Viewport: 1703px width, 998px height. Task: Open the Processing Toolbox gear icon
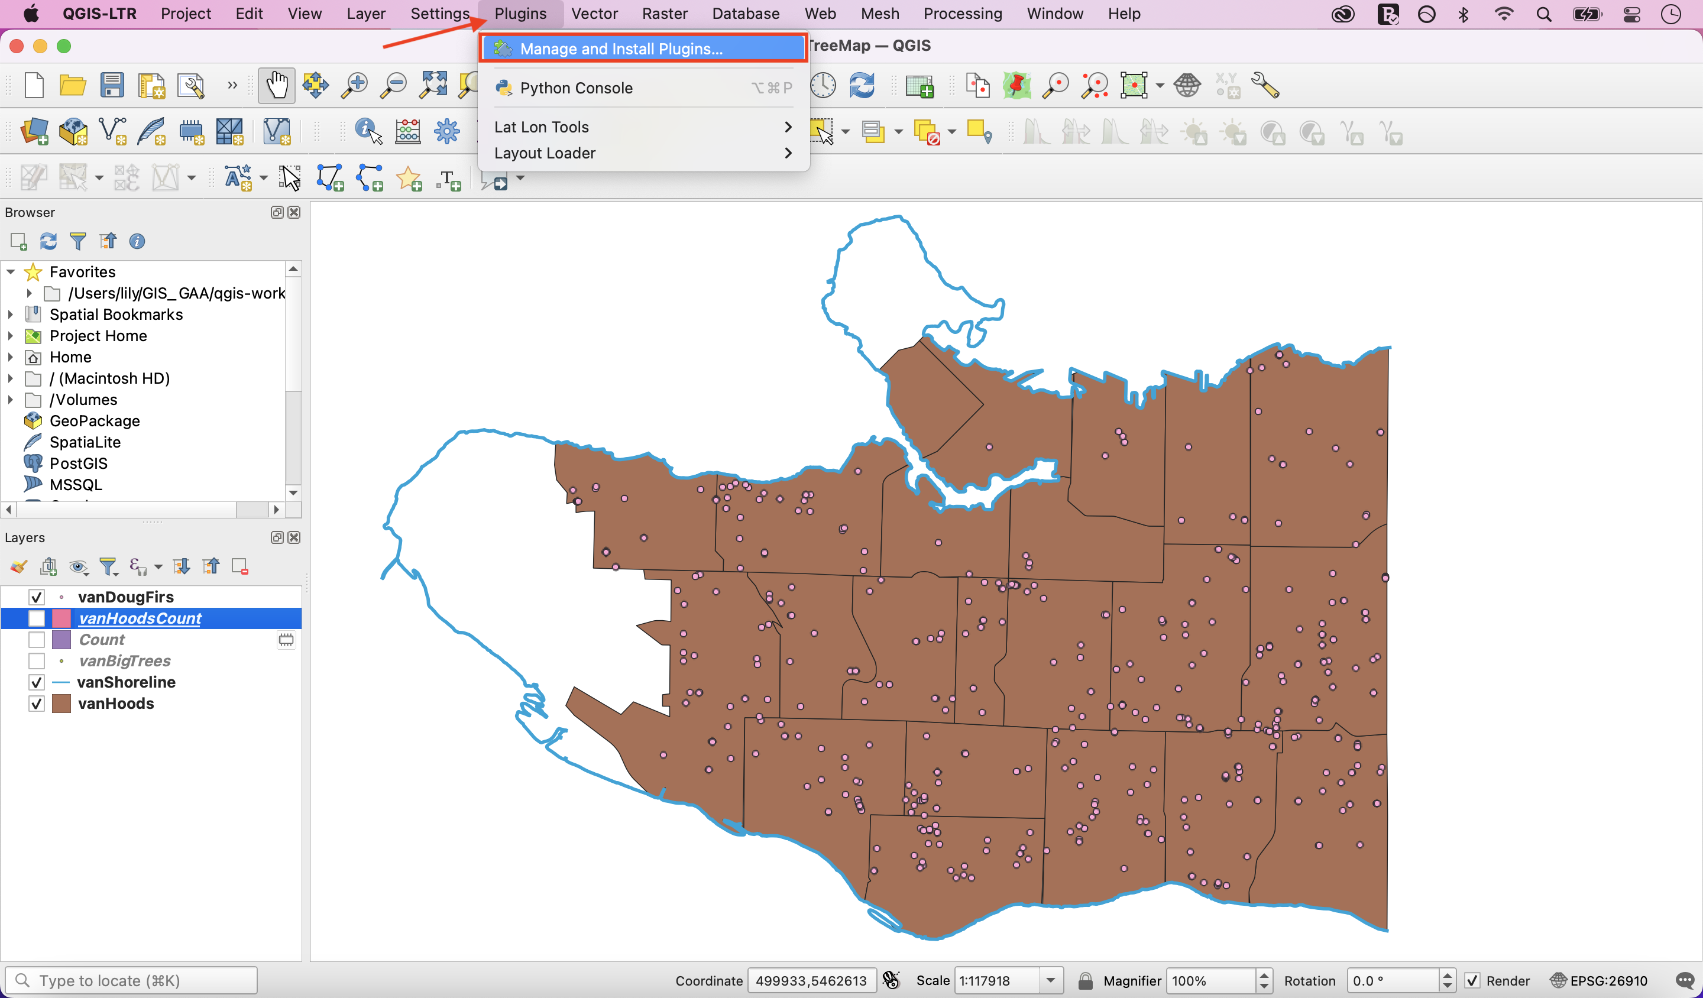click(x=446, y=131)
